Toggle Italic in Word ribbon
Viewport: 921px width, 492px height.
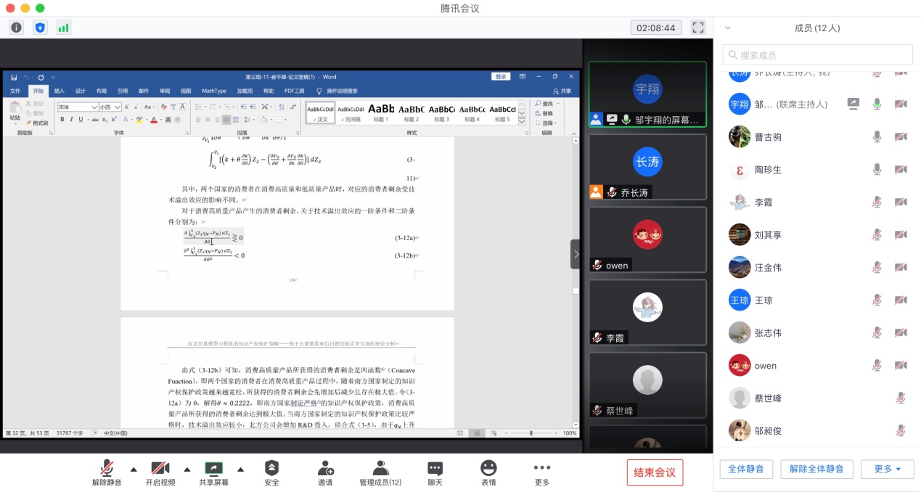71,120
